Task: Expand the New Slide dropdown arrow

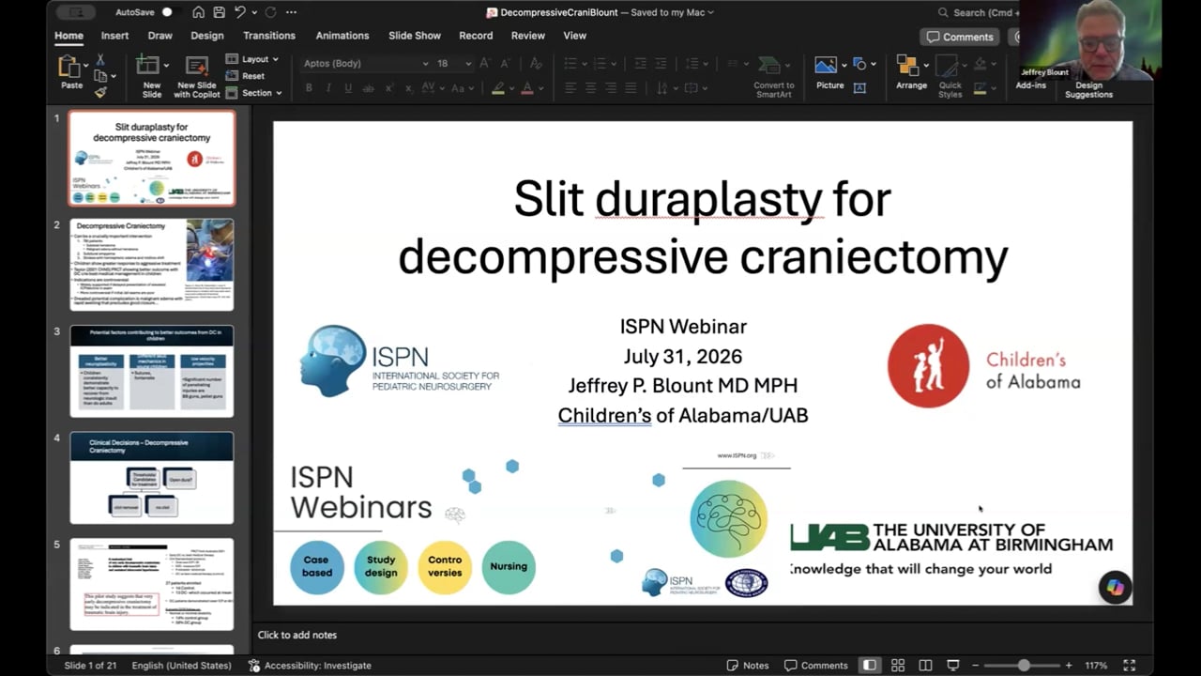Action: pos(166,66)
